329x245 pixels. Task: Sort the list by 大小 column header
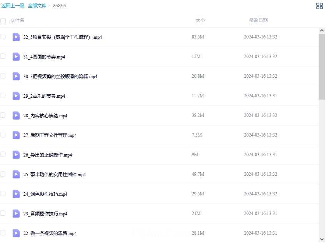(200, 20)
